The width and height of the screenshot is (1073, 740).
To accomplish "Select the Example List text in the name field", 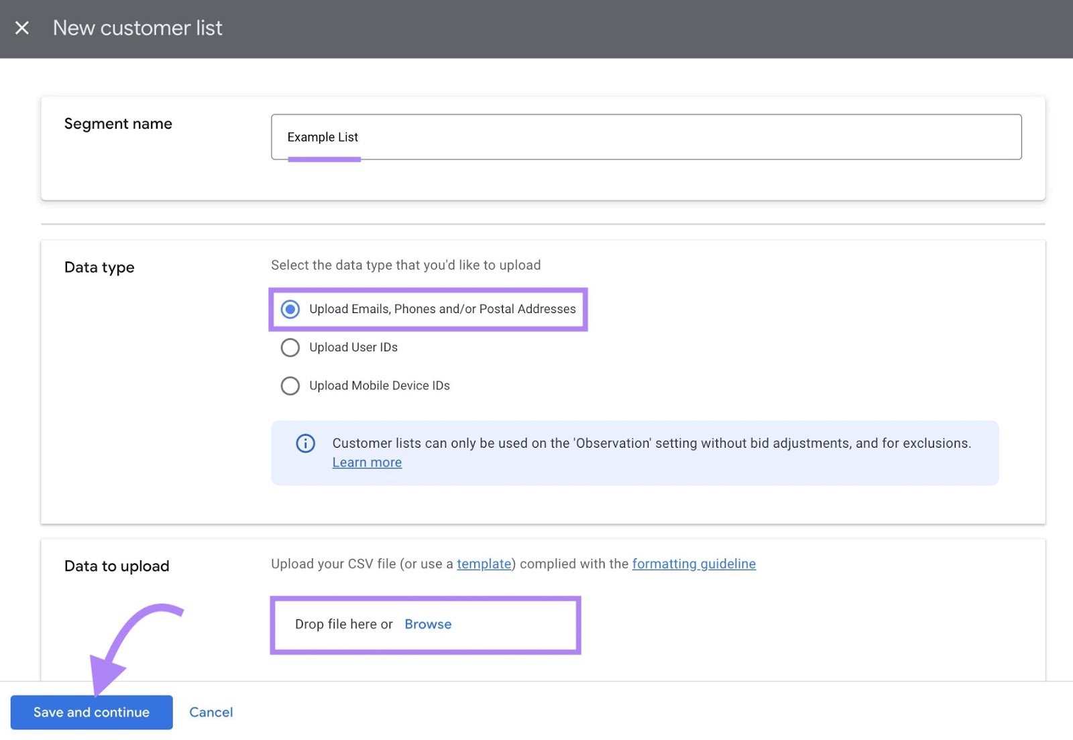I will [x=323, y=137].
